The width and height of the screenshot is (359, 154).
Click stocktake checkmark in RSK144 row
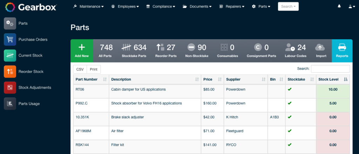pos(290,145)
